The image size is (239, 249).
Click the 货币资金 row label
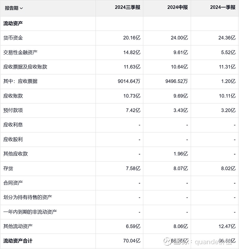coord(13,38)
